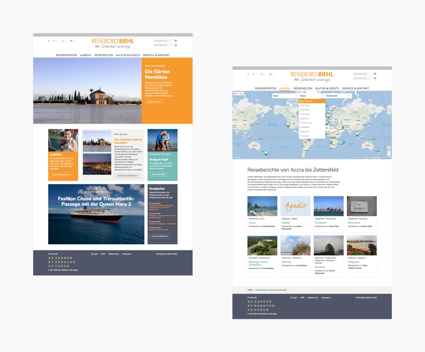
Task: Select Luxusreise radio option
Action: pos(305,136)
